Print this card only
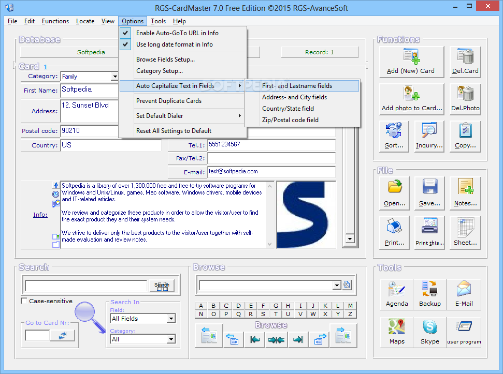The image size is (503, 374). tap(429, 232)
